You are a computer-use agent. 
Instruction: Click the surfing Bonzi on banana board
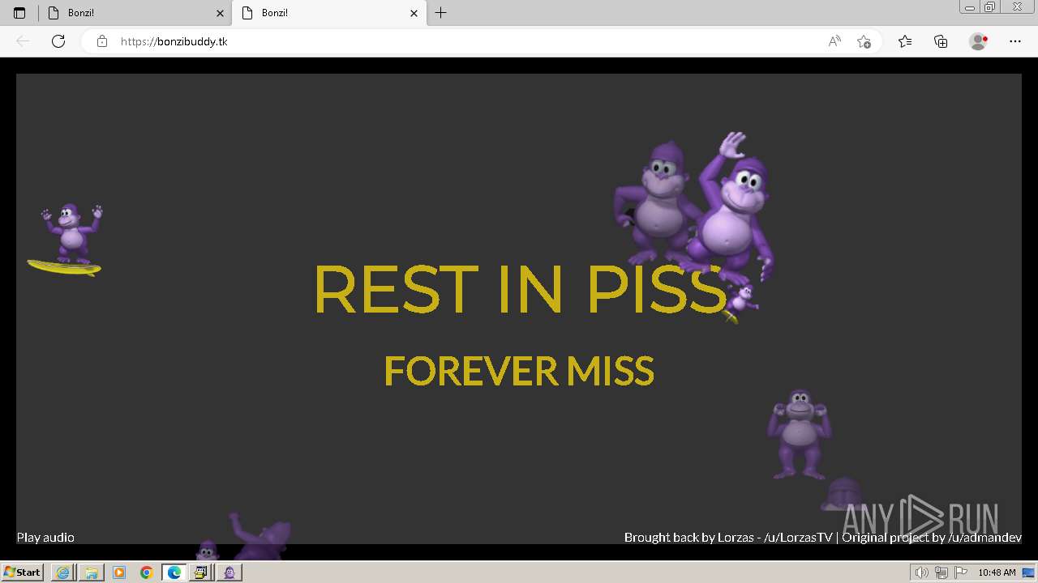click(67, 240)
